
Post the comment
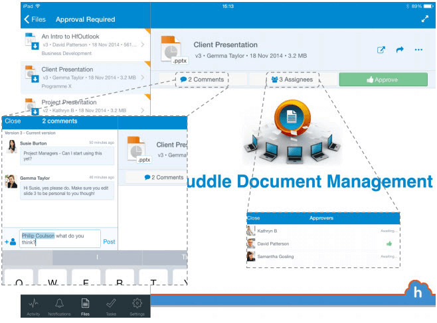click(x=109, y=241)
